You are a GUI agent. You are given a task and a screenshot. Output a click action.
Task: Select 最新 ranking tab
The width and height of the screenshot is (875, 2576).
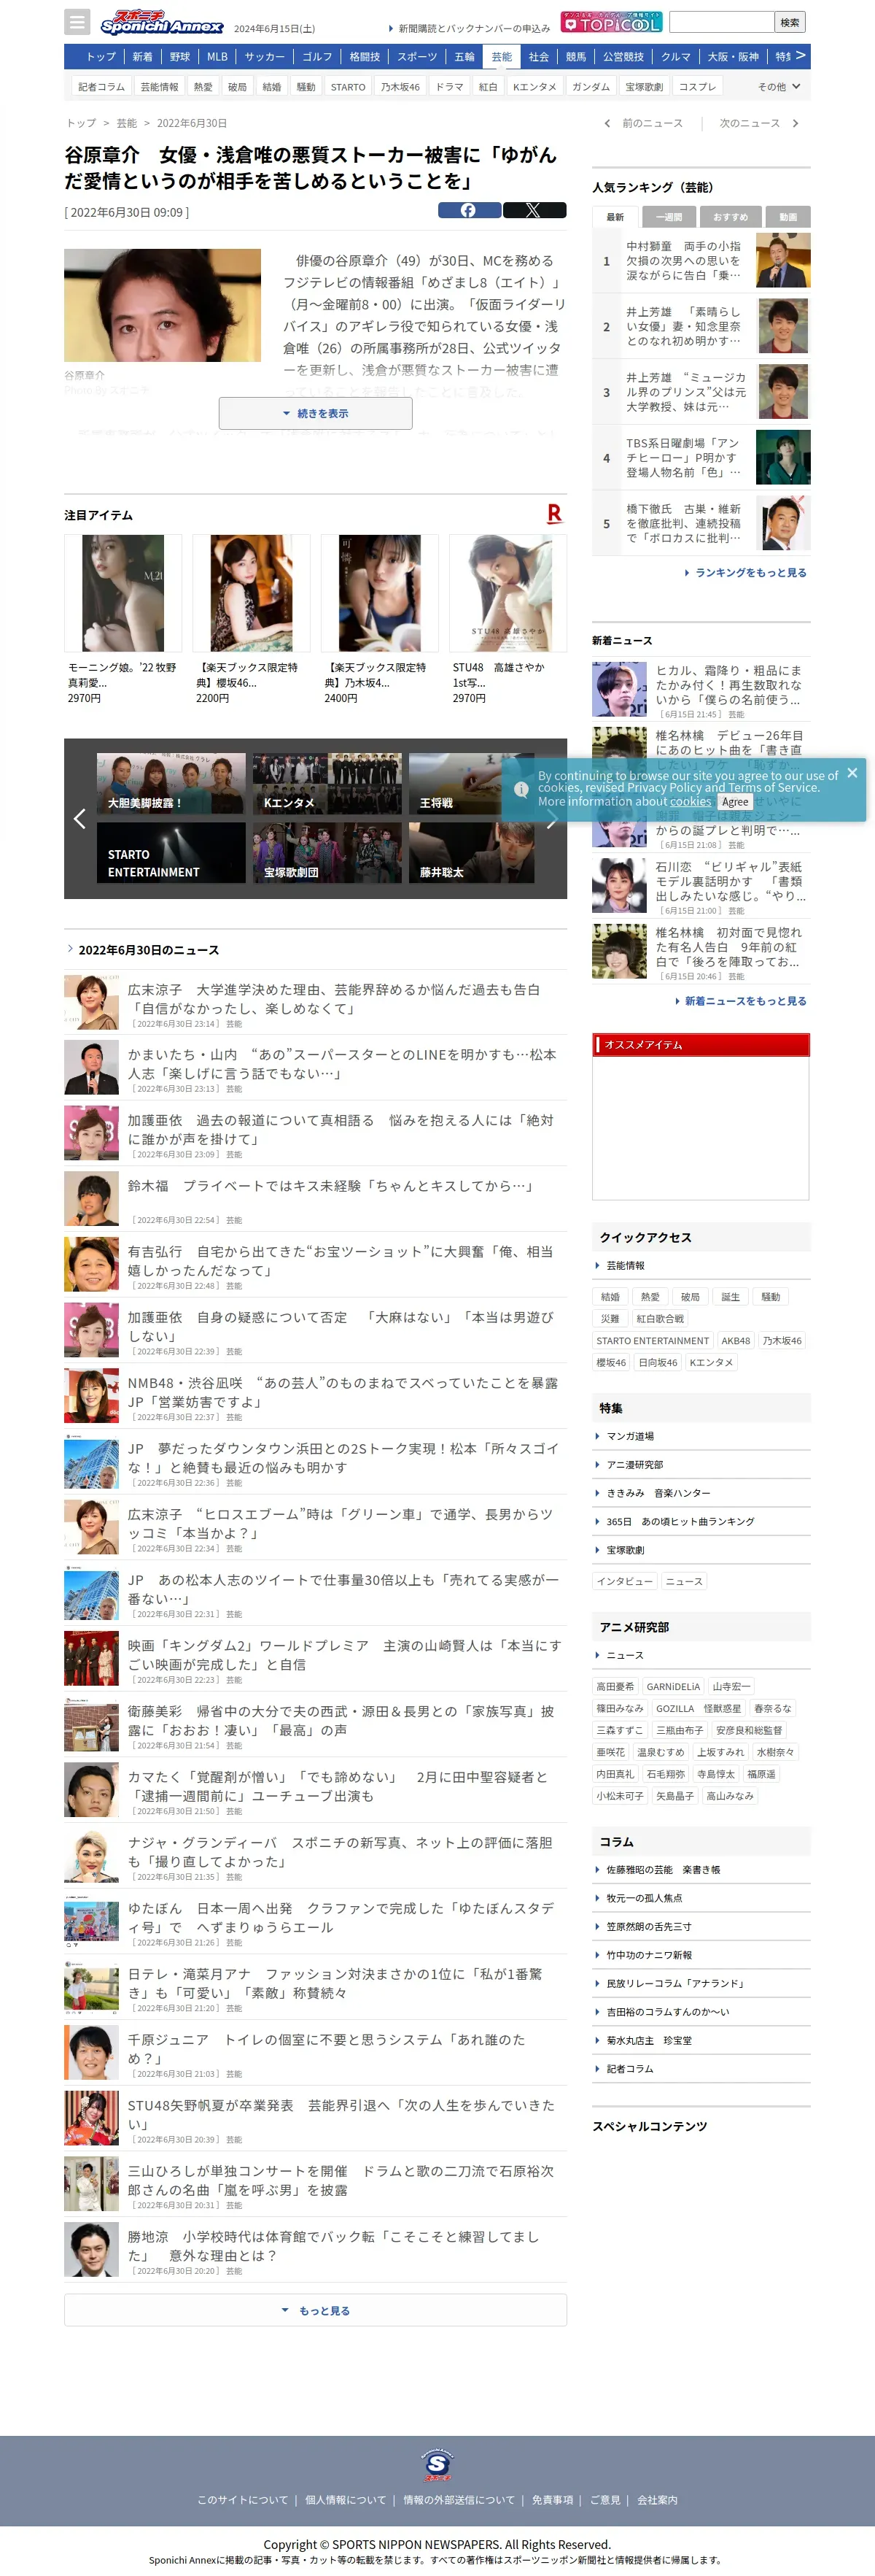[x=615, y=217]
